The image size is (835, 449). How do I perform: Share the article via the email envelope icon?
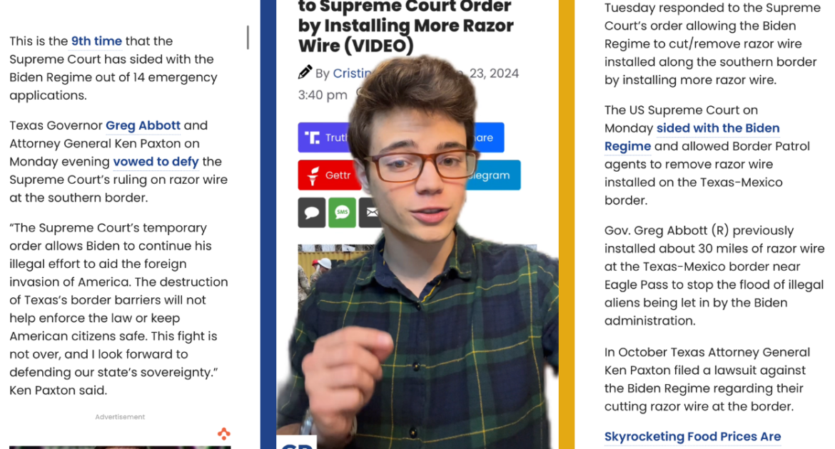pos(370,213)
